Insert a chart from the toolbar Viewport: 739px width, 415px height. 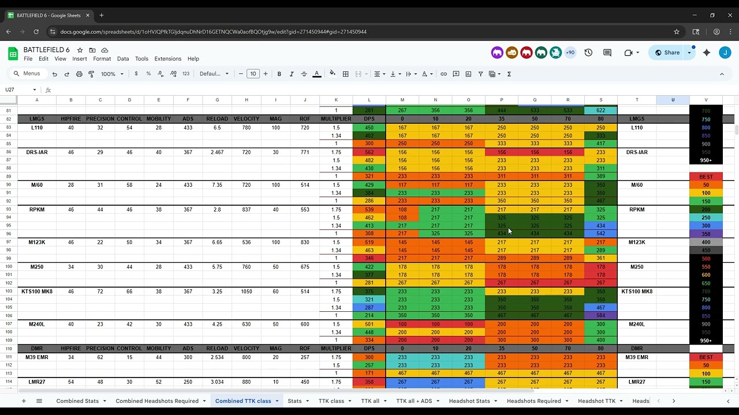tap(468, 74)
